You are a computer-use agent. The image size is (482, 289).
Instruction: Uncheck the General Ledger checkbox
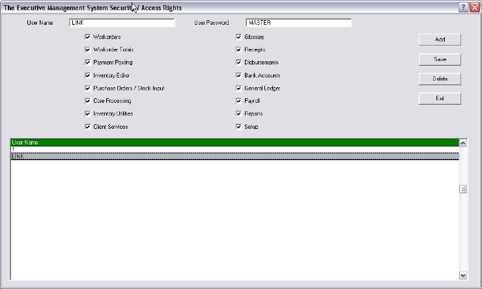238,88
